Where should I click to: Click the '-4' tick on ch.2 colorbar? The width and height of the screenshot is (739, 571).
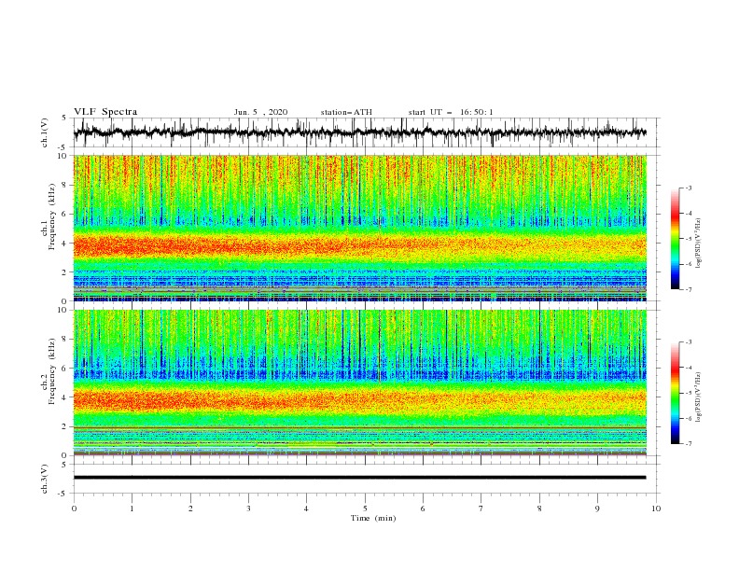point(689,368)
